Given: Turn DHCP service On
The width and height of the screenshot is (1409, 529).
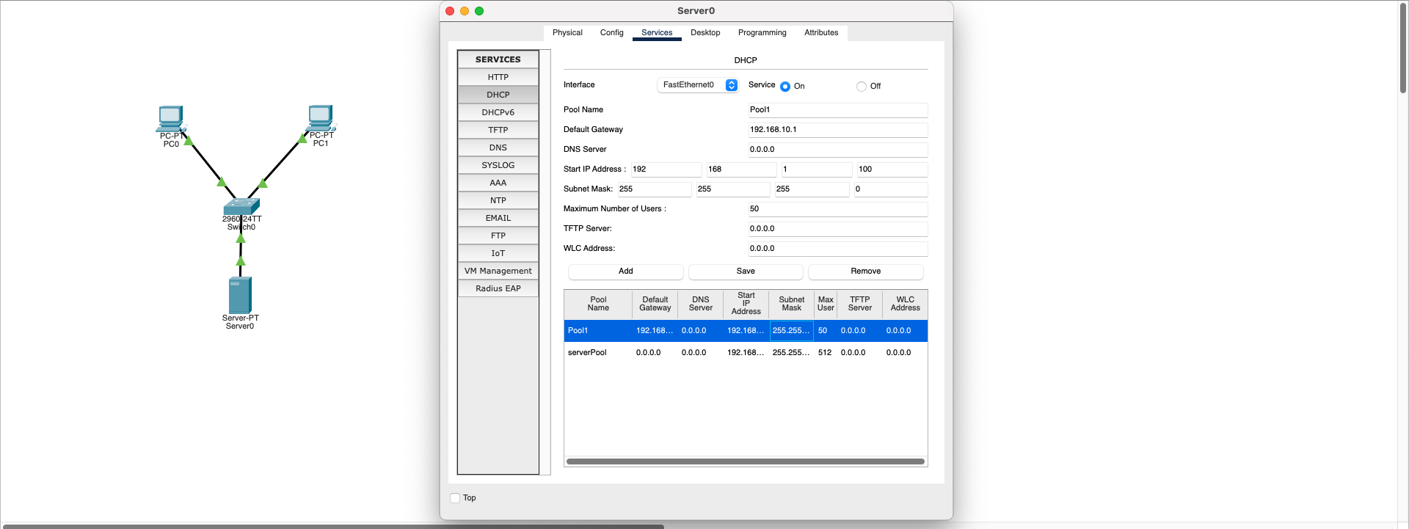Looking at the screenshot, I should pos(785,87).
